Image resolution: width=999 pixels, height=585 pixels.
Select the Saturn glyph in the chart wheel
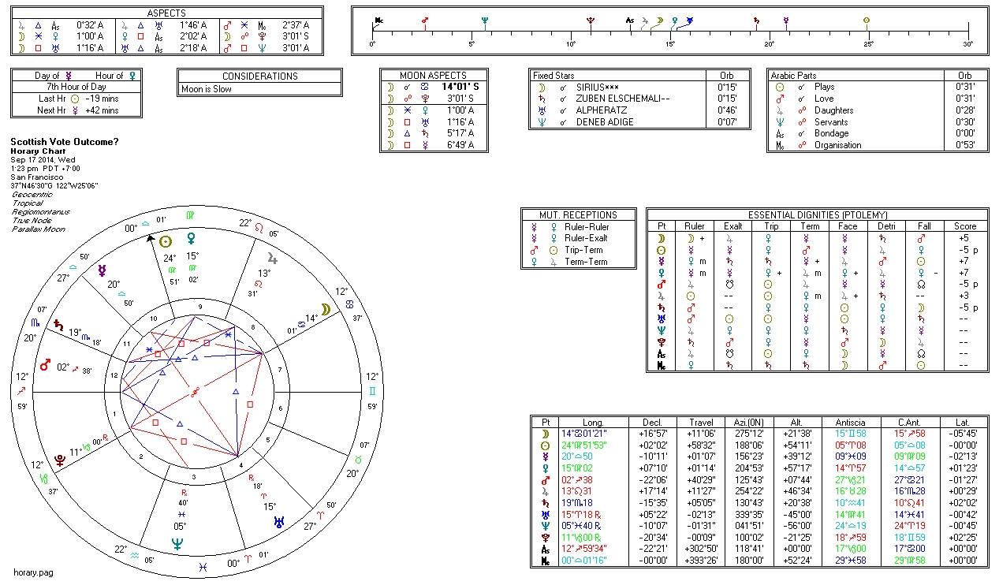(58, 325)
